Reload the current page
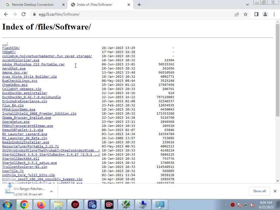 pos(24,14)
